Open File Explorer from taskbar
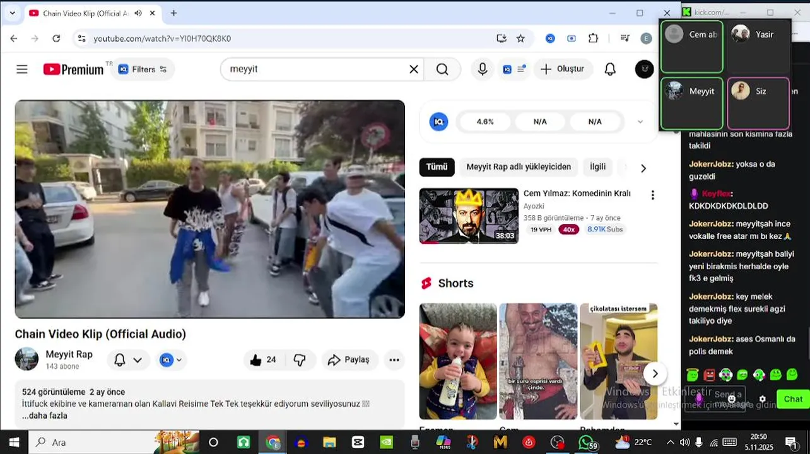The height and width of the screenshot is (454, 810). [329, 443]
